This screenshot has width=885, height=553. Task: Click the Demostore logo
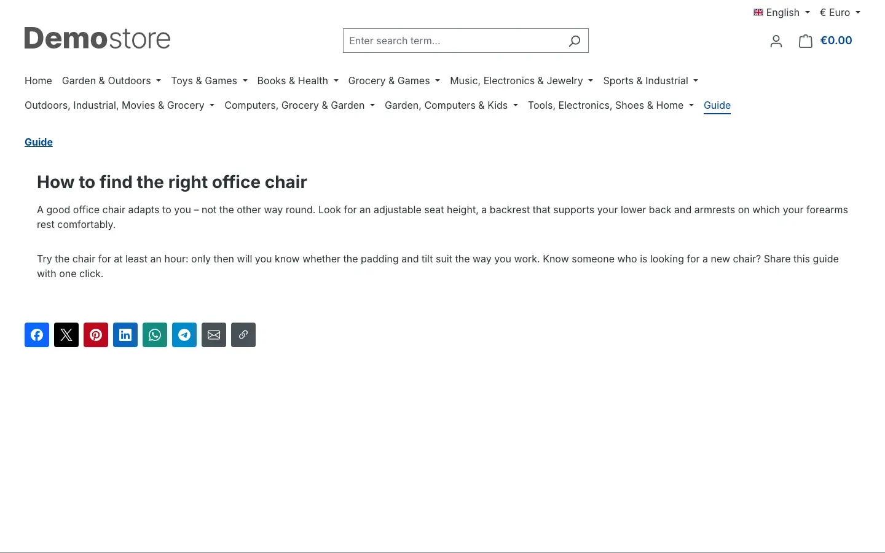pyautogui.click(x=97, y=38)
